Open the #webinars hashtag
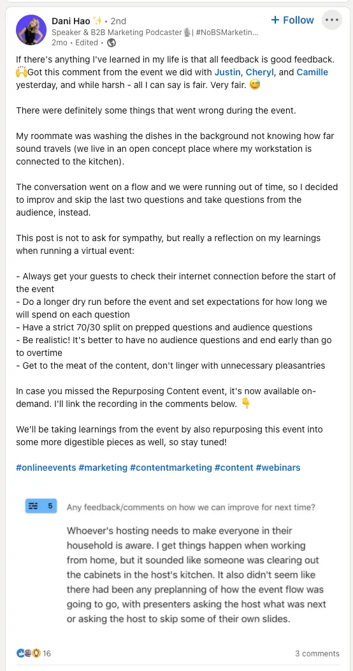This screenshot has width=353, height=671. click(278, 468)
